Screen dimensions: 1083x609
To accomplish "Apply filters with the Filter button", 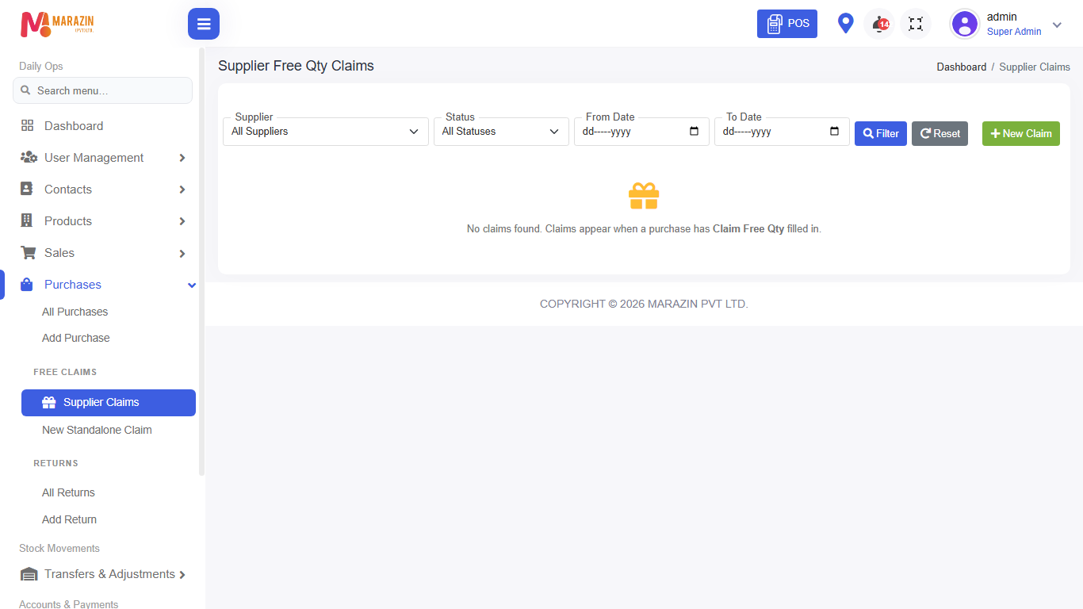I will click(881, 133).
